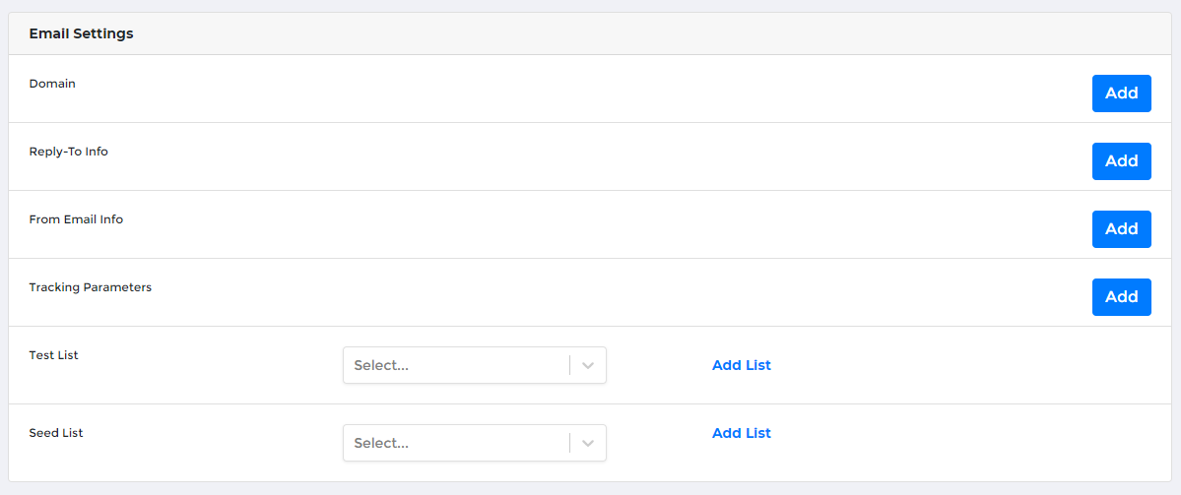Add a Reply-To Info entry

tap(1121, 161)
